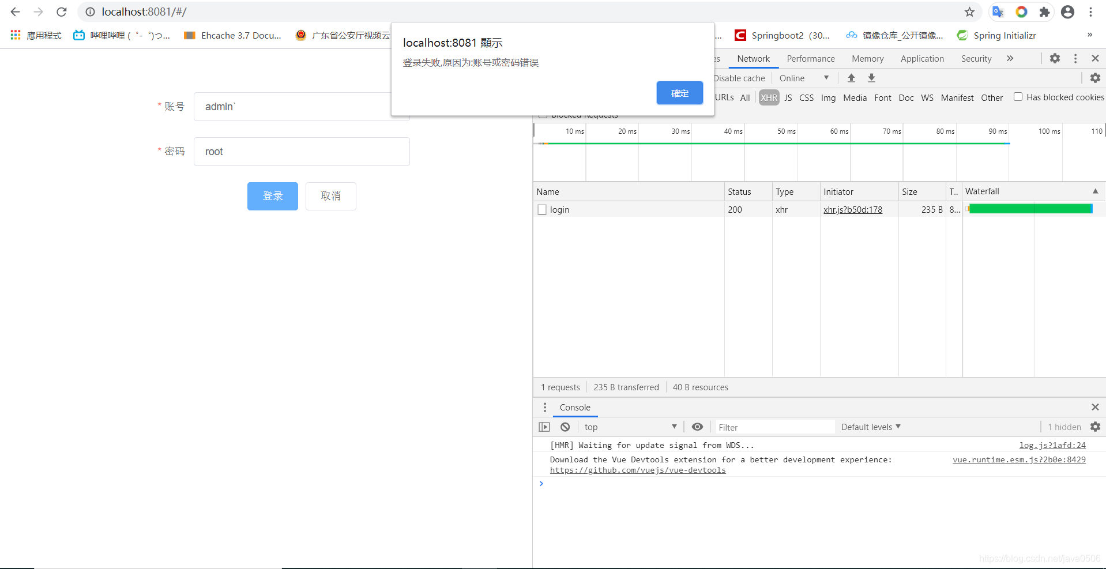
Task: Close the DevTools panel
Action: tap(1095, 58)
